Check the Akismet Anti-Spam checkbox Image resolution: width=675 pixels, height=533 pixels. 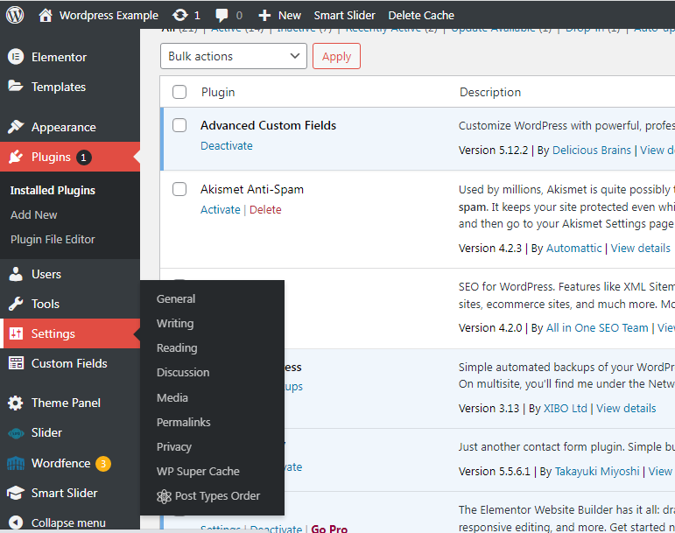coord(179,189)
